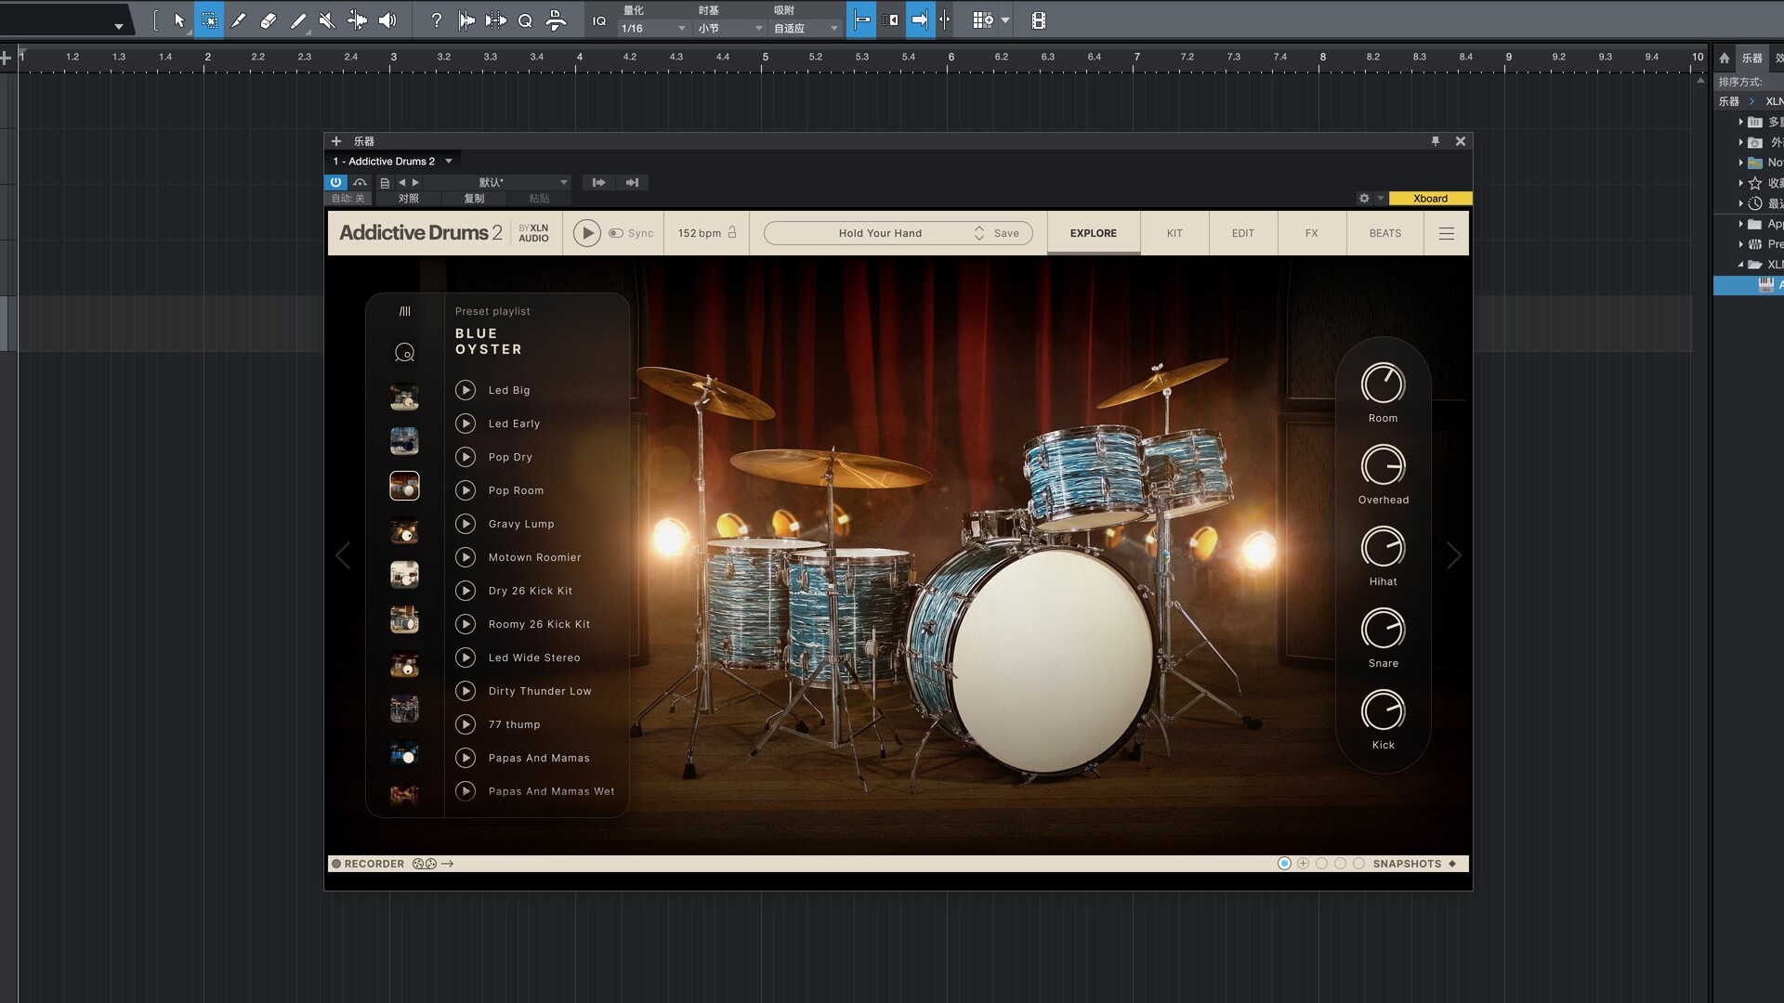The image size is (1784, 1003).
Task: Open Addictive Drums hamburger menu
Action: [x=1446, y=233]
